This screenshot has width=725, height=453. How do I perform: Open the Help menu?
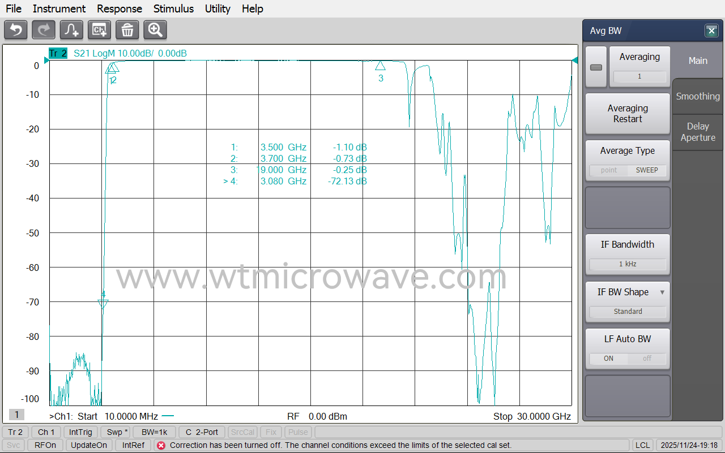pos(253,8)
